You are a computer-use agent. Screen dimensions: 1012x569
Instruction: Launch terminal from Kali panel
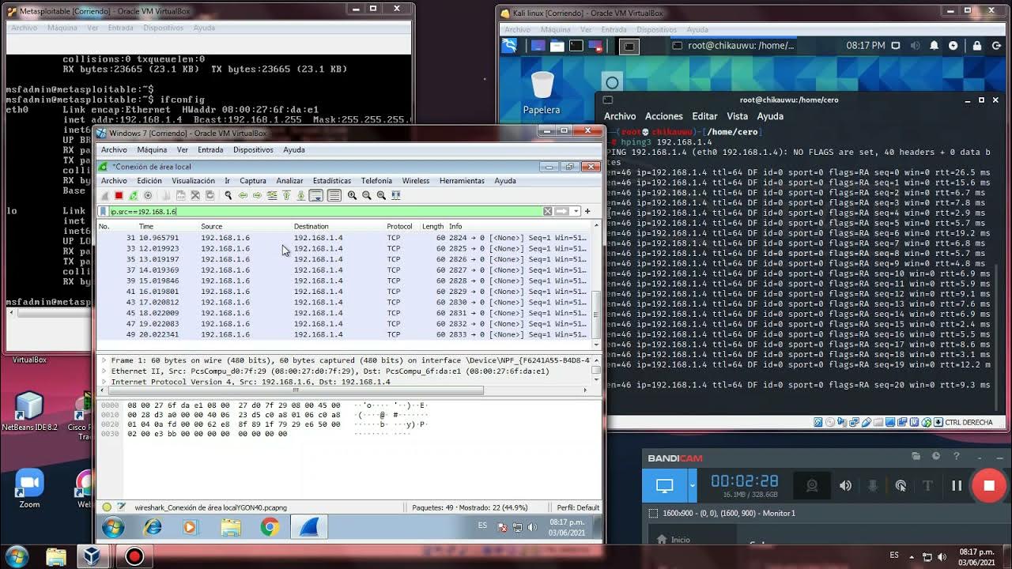tap(576, 46)
